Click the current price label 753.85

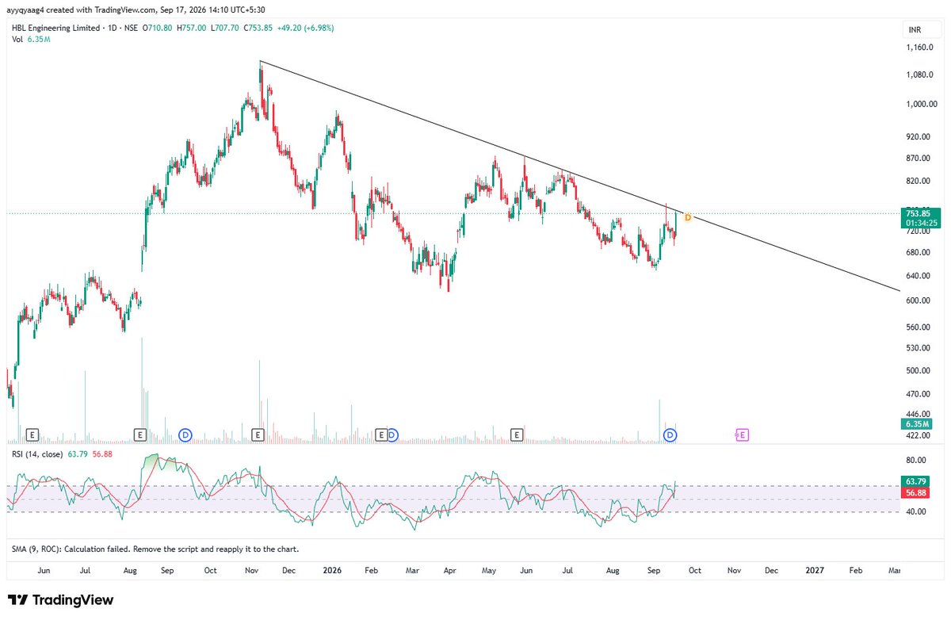tap(919, 213)
